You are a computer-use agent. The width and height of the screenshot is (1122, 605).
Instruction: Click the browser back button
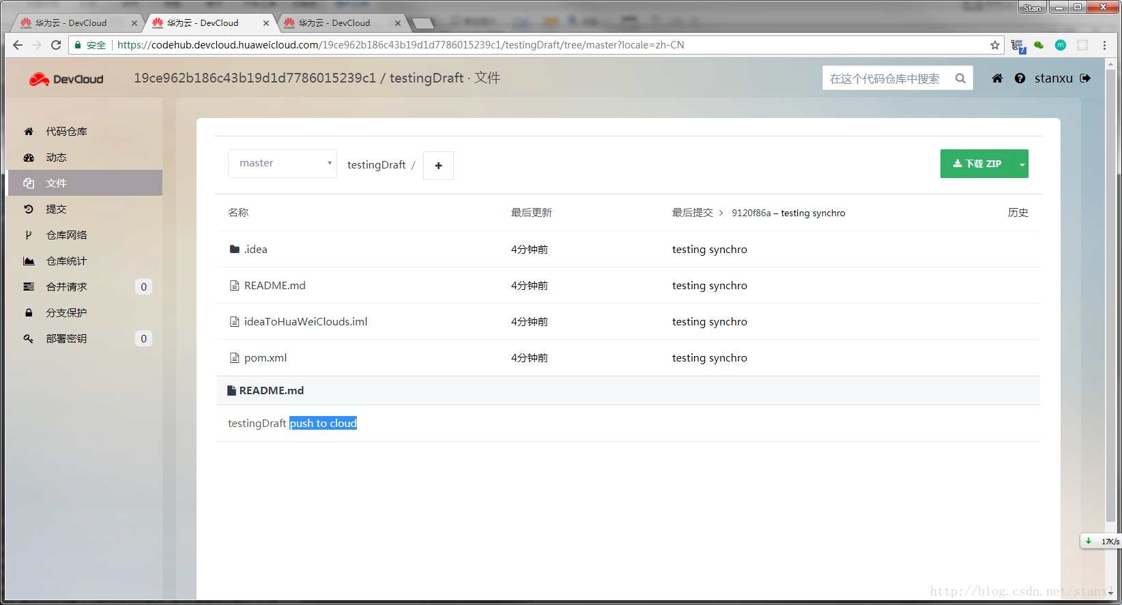tap(18, 45)
